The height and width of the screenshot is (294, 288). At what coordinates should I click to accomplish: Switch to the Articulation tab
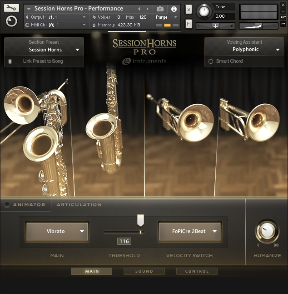[x=79, y=205]
